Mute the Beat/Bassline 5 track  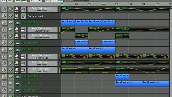11,90
